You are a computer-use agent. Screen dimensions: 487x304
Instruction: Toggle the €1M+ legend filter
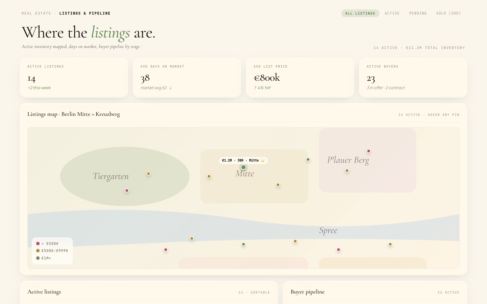point(44,258)
